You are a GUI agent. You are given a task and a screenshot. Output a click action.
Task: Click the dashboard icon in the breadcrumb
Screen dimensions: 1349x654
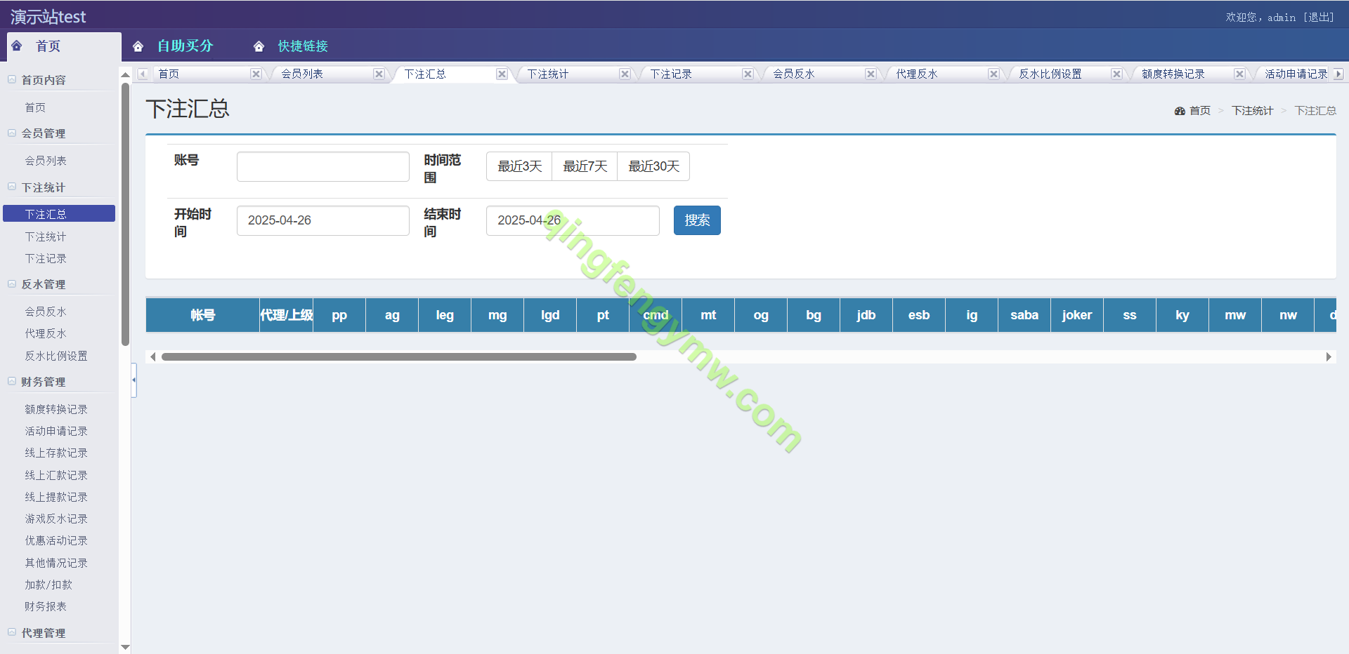(x=1180, y=111)
